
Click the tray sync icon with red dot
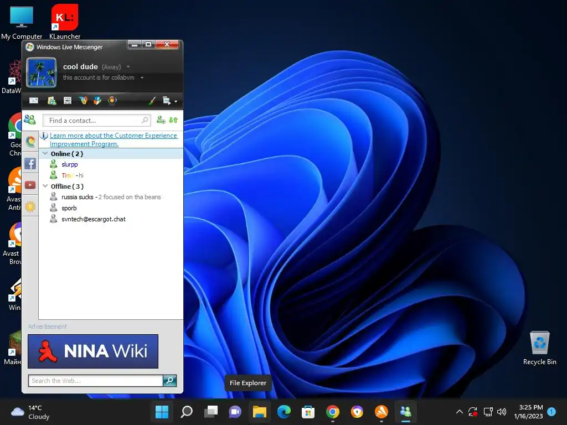point(473,412)
